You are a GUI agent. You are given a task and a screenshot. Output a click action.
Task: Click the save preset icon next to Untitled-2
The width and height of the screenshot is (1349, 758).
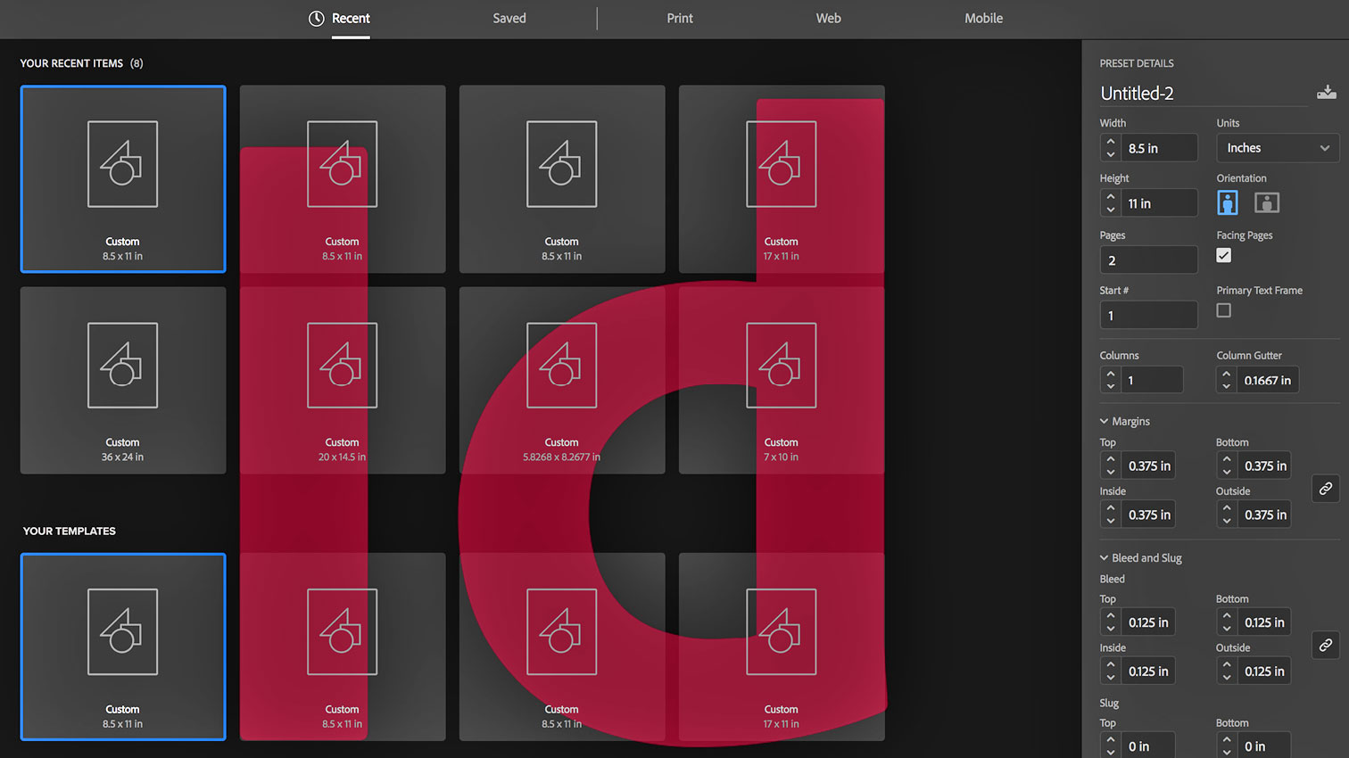(1327, 92)
